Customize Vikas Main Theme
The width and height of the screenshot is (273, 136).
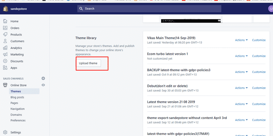pos(259,40)
